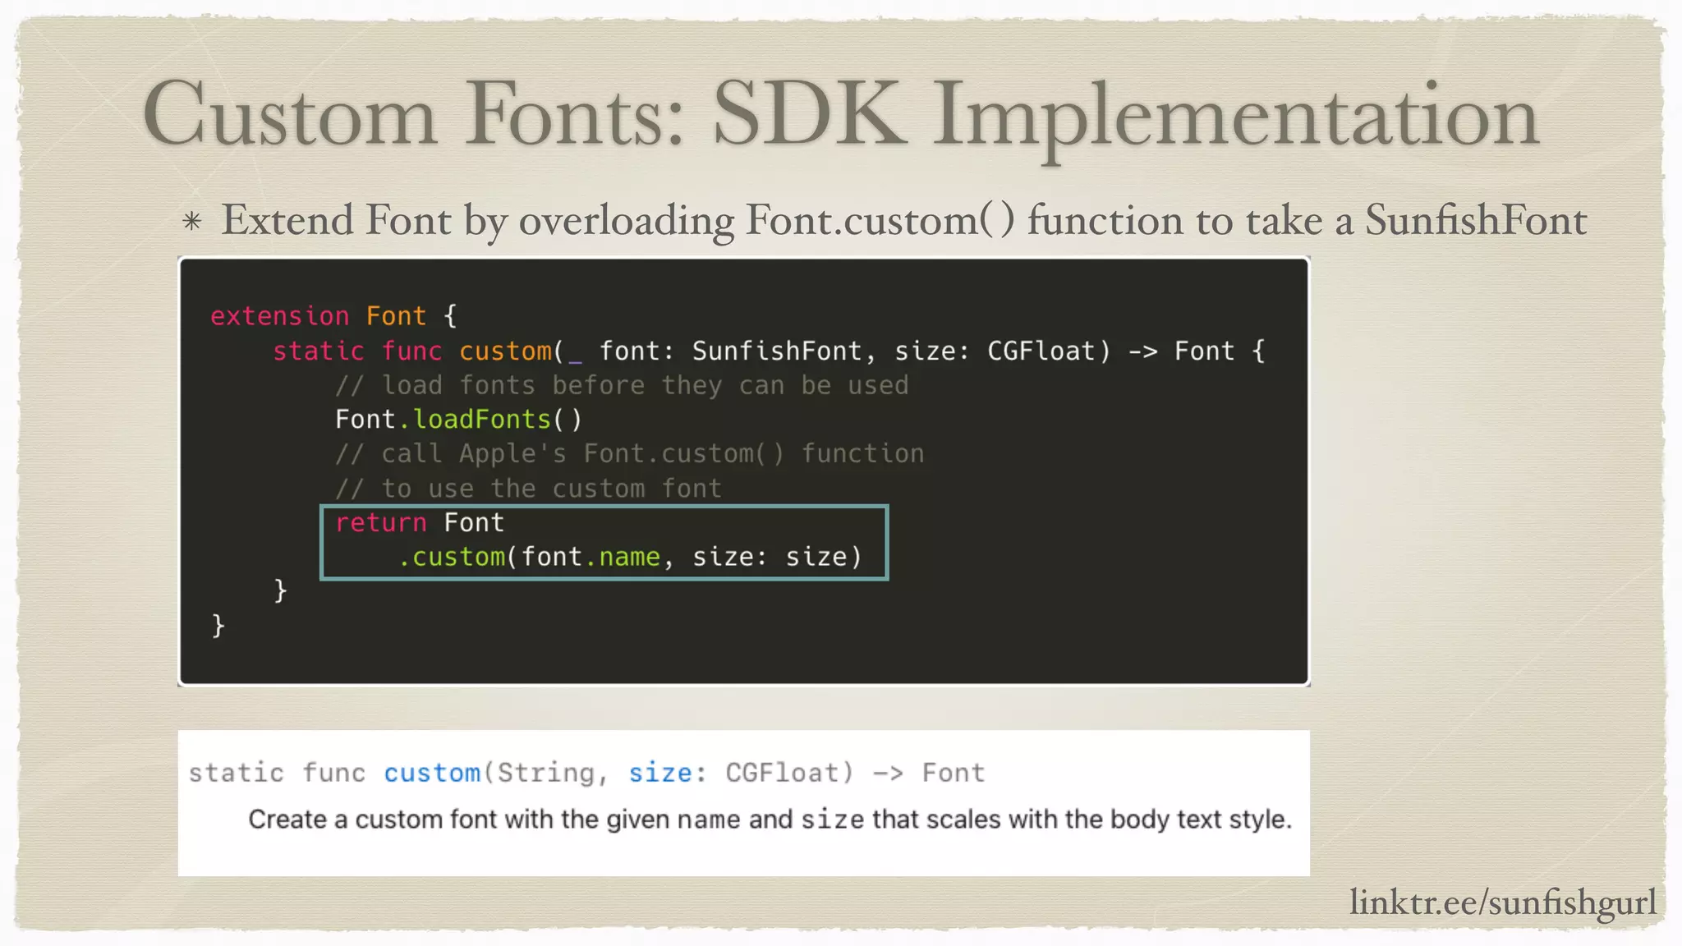The width and height of the screenshot is (1682, 946).
Task: Click the comment '// call Apple's Font.custom() function'
Action: tap(630, 454)
